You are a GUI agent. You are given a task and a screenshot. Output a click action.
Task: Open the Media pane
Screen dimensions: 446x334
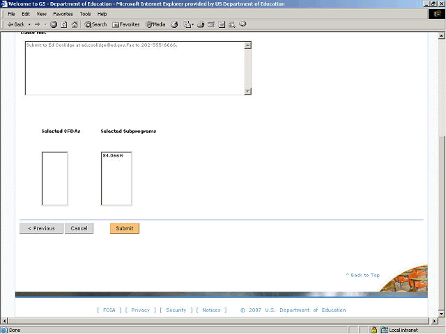click(155, 24)
